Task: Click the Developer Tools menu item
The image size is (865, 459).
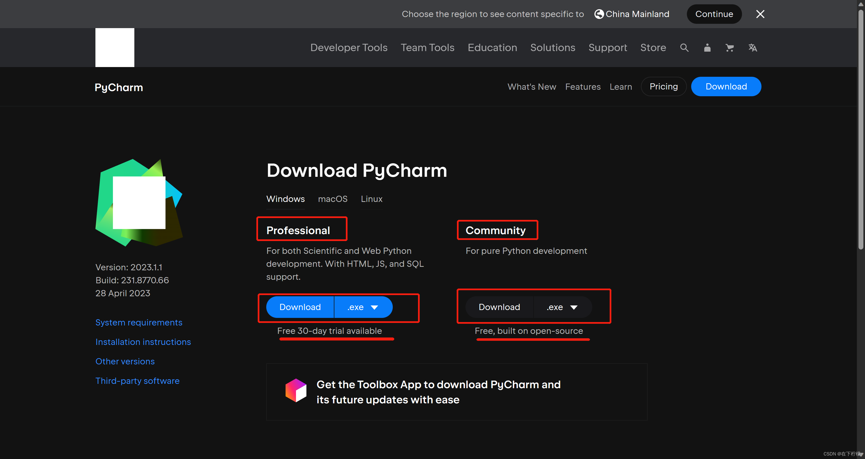Action: coord(349,47)
